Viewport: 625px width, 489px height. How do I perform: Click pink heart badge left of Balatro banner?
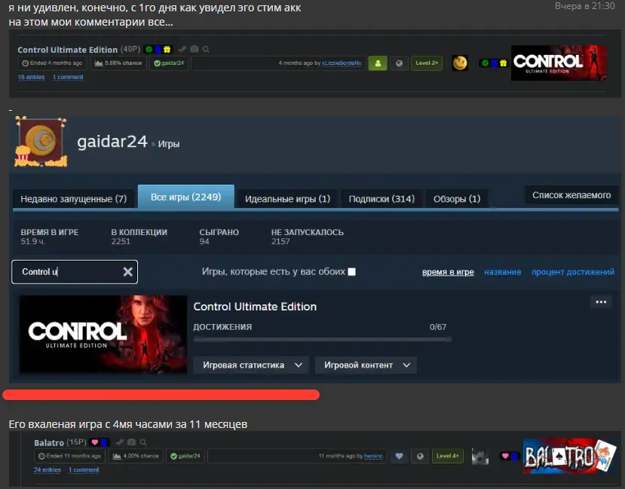(505, 456)
